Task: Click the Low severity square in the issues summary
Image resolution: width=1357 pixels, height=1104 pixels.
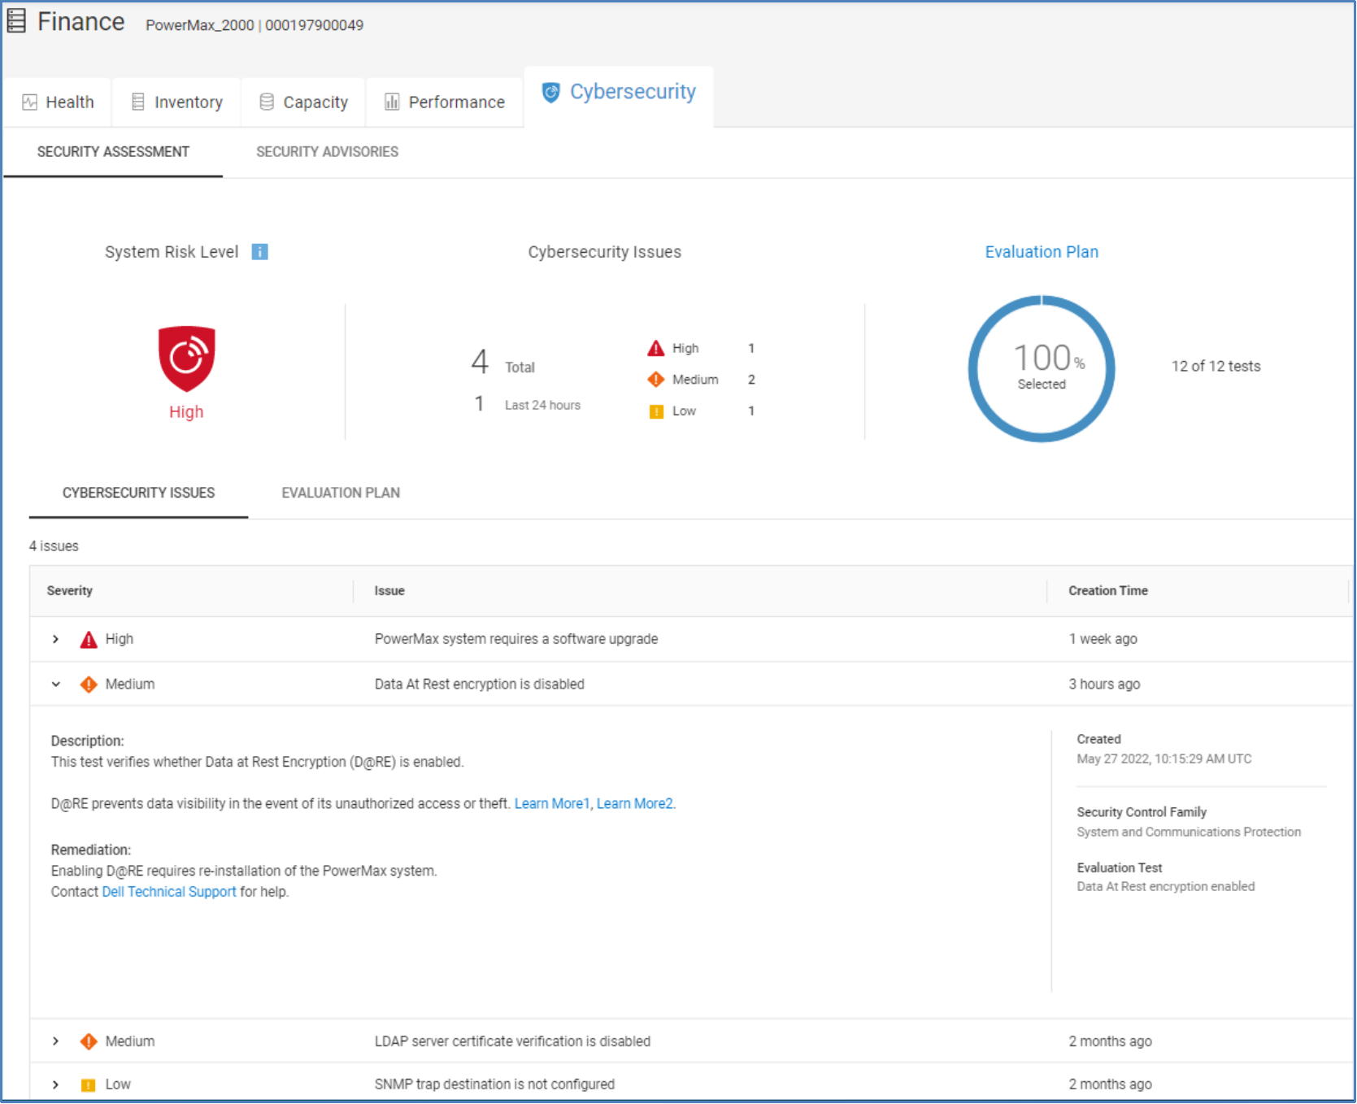Action: (x=656, y=411)
